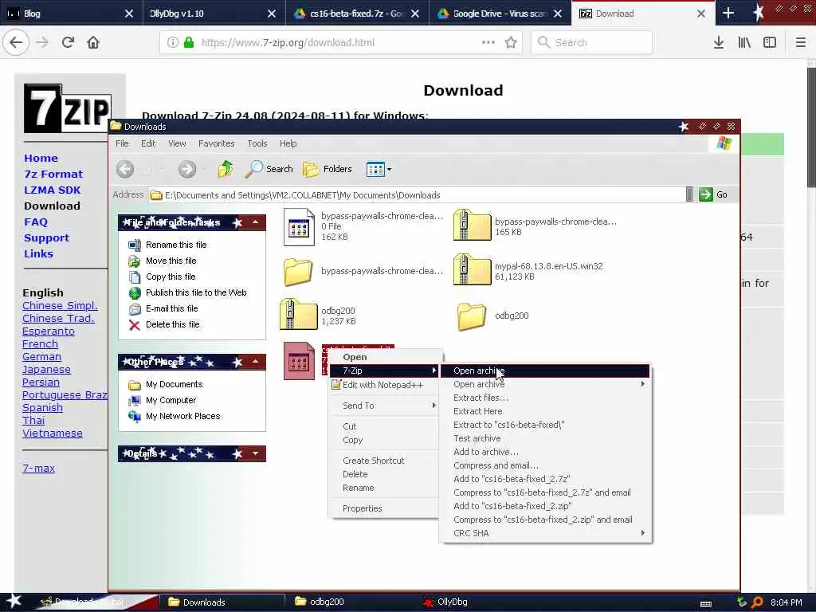Open the LZMA SDK page link
Viewport: 816px width, 612px height.
pos(53,190)
